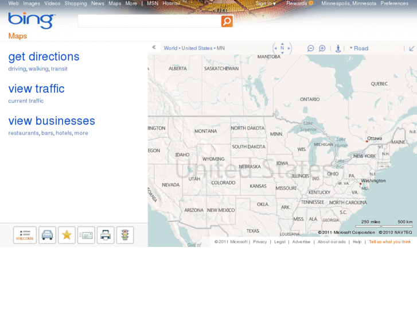Go to News in top navigation
This screenshot has height=313, width=417.
pyautogui.click(x=98, y=3)
